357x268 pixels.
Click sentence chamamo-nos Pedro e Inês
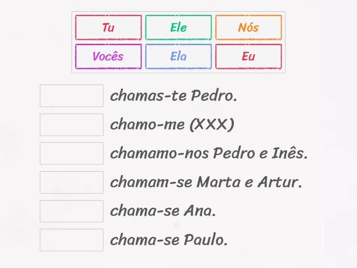pyautogui.click(x=209, y=153)
